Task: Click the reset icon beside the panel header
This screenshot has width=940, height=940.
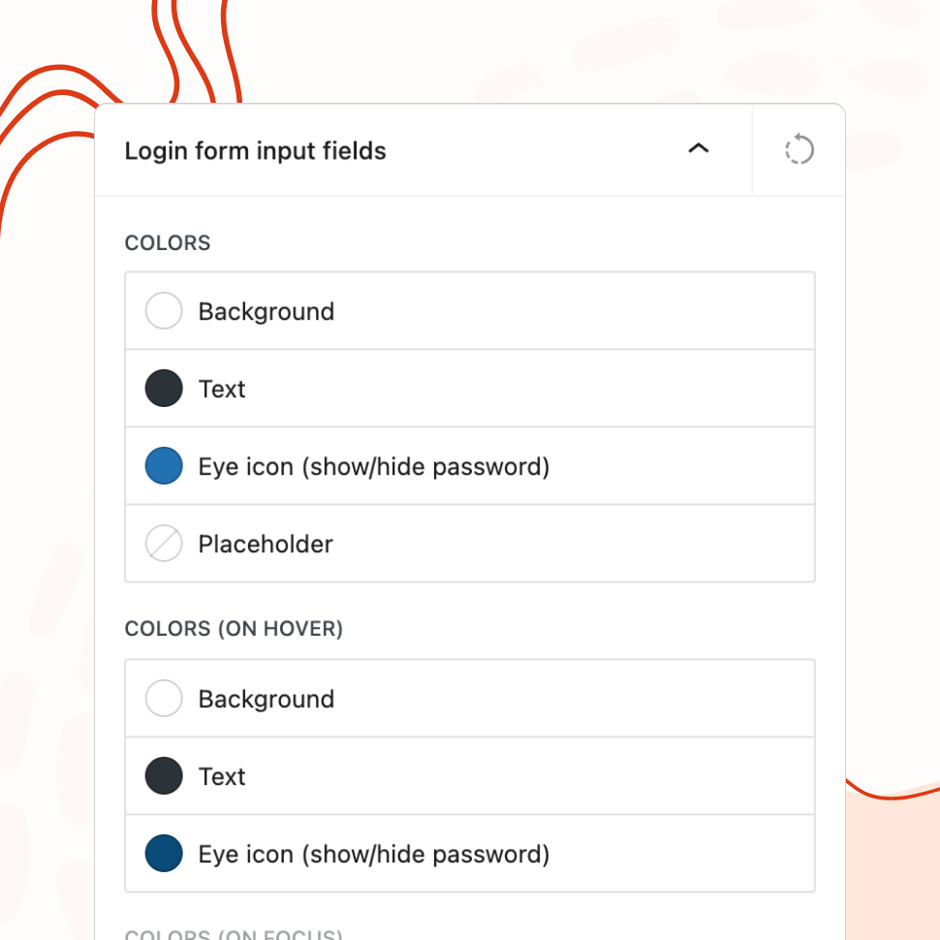Action: [x=799, y=150]
